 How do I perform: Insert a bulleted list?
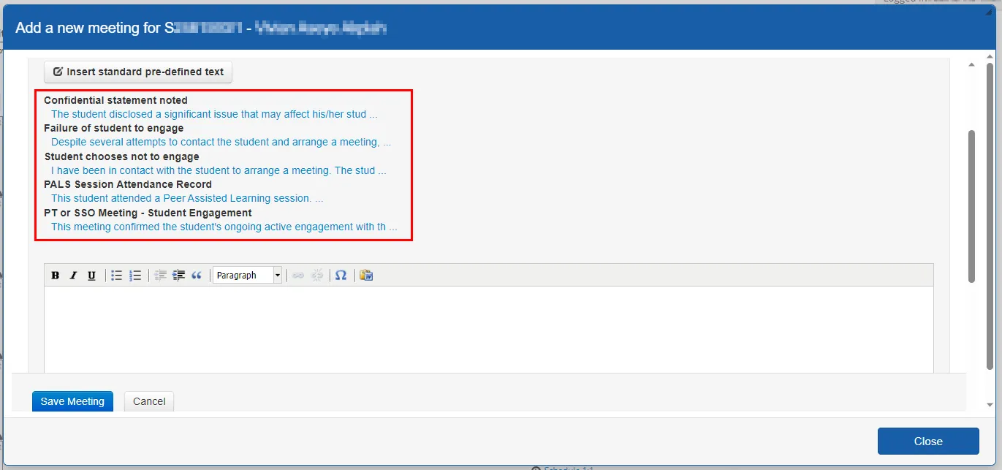(116, 275)
